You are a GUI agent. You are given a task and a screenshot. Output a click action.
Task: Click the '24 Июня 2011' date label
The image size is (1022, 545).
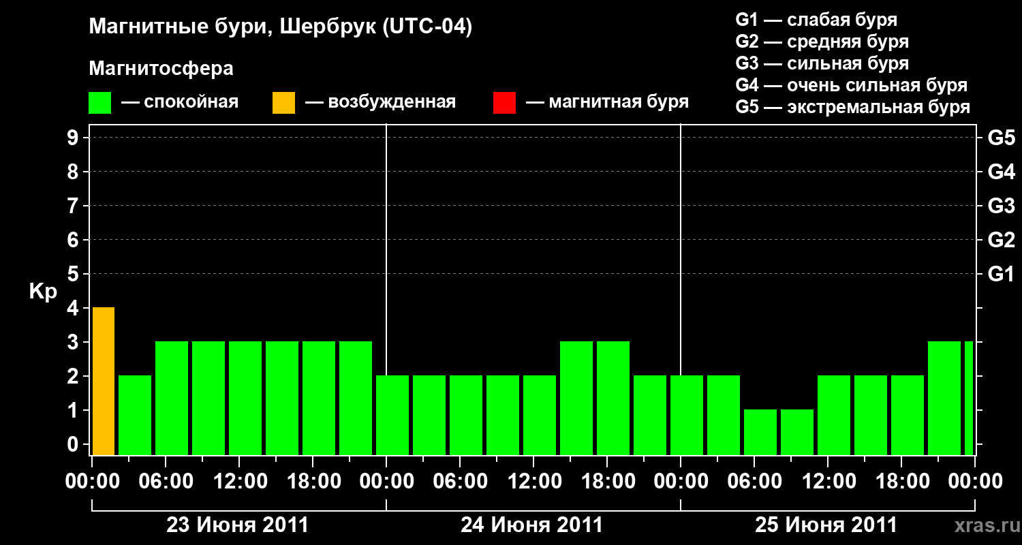[x=532, y=525]
